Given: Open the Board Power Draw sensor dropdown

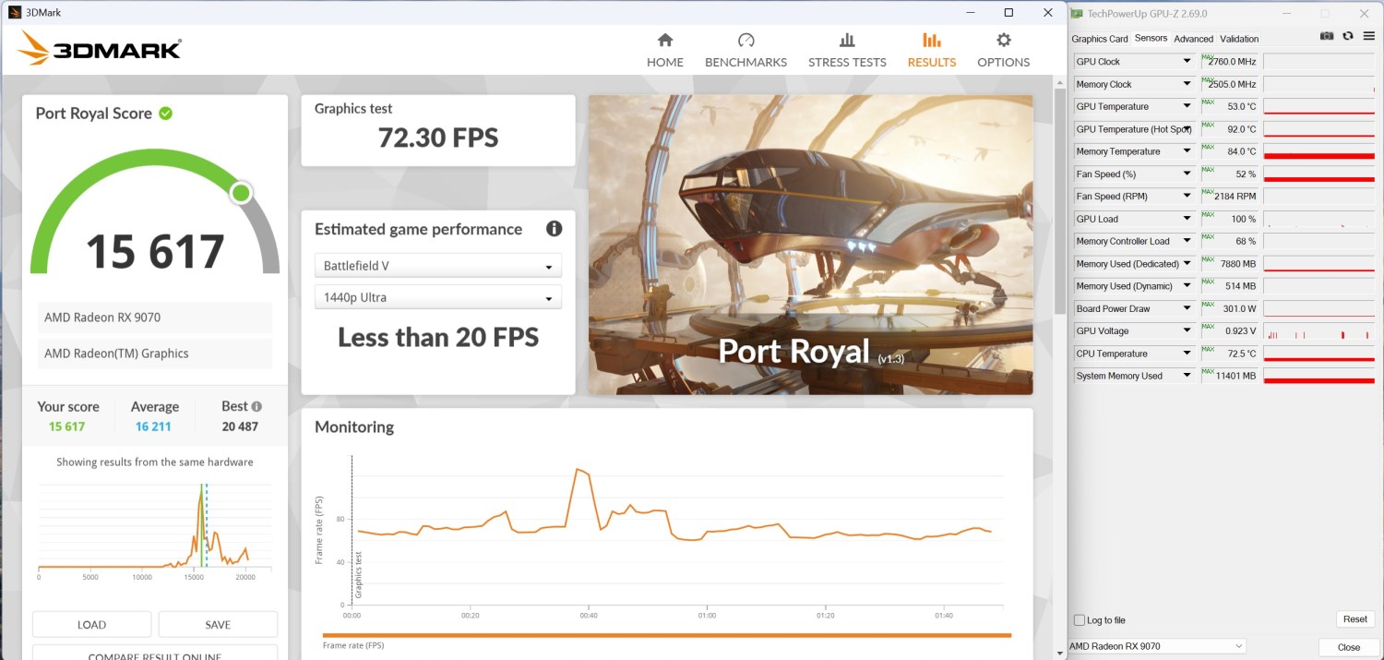Looking at the screenshot, I should coord(1187,308).
